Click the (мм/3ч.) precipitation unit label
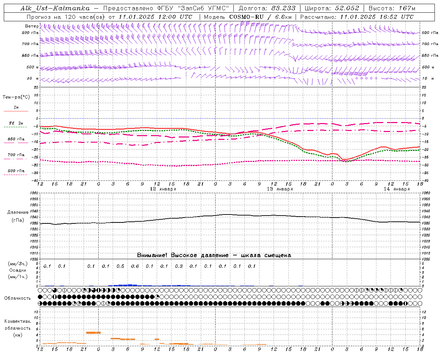 (18, 264)
